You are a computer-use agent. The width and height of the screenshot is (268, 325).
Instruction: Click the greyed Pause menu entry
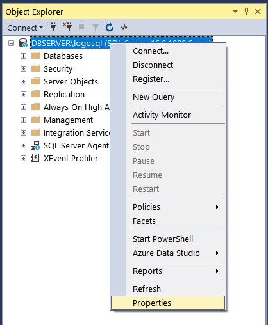tap(168, 161)
